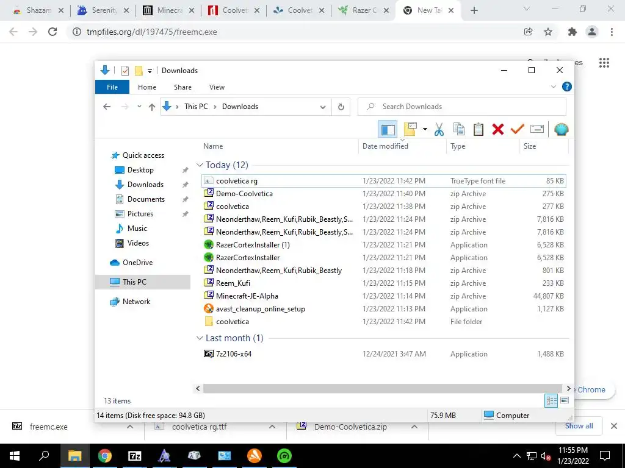Click the red X Delete icon
The image size is (625, 468).
point(498,129)
